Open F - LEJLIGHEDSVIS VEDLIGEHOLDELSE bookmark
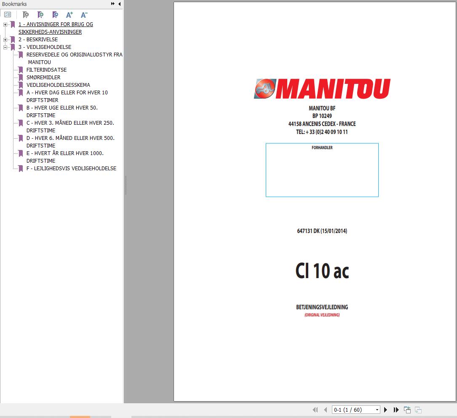 tap(72, 168)
